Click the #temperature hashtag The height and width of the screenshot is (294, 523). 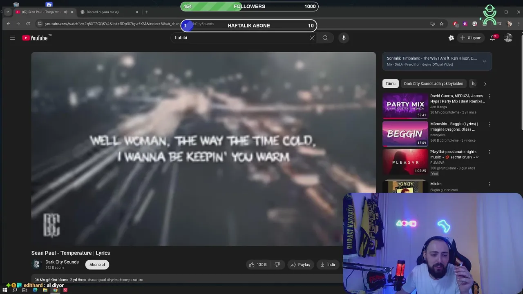coord(131,280)
